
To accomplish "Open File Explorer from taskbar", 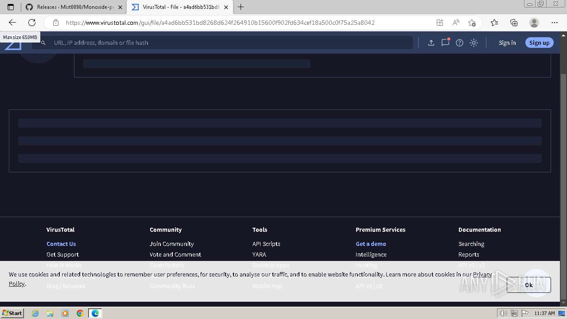I will 50,313.
